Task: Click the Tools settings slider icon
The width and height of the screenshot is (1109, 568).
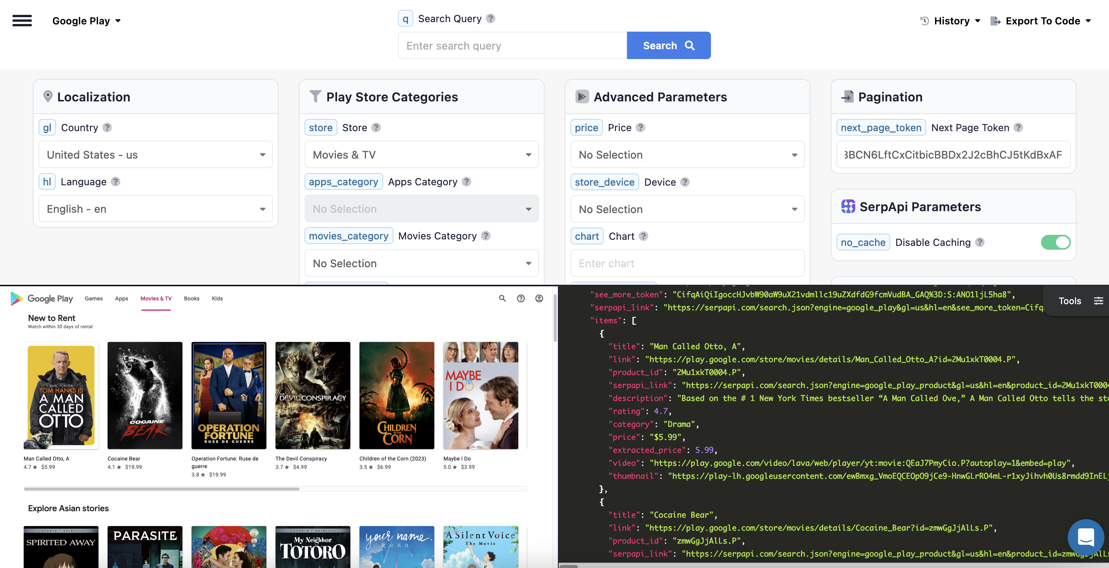Action: 1099,300
